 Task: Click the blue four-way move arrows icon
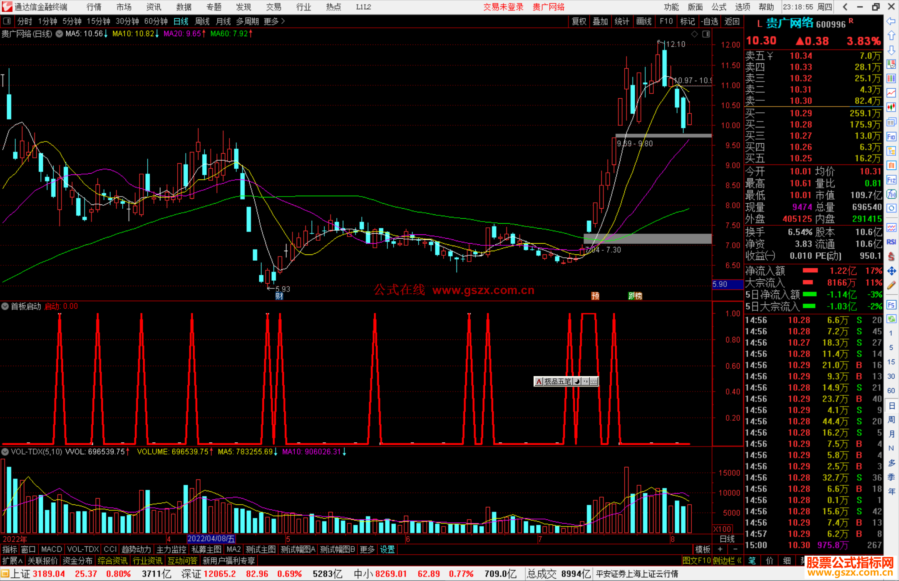891,271
